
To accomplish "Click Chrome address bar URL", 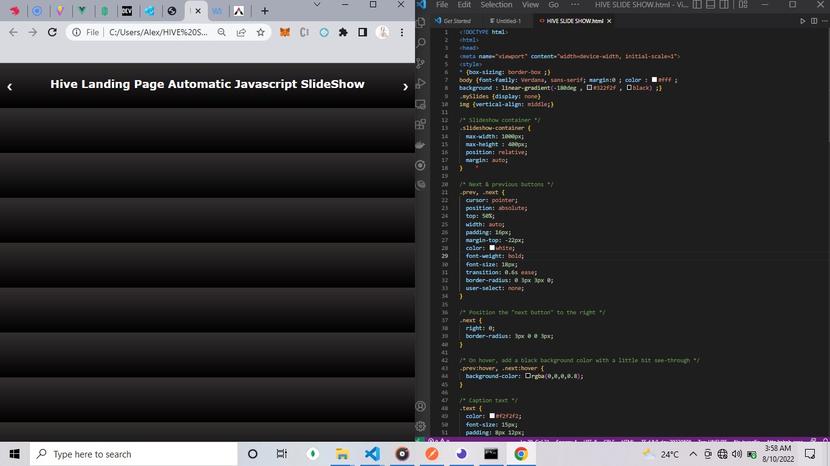I will click(x=159, y=32).
